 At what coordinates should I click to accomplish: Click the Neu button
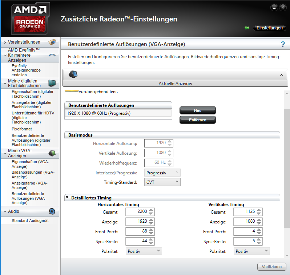pos(198,110)
